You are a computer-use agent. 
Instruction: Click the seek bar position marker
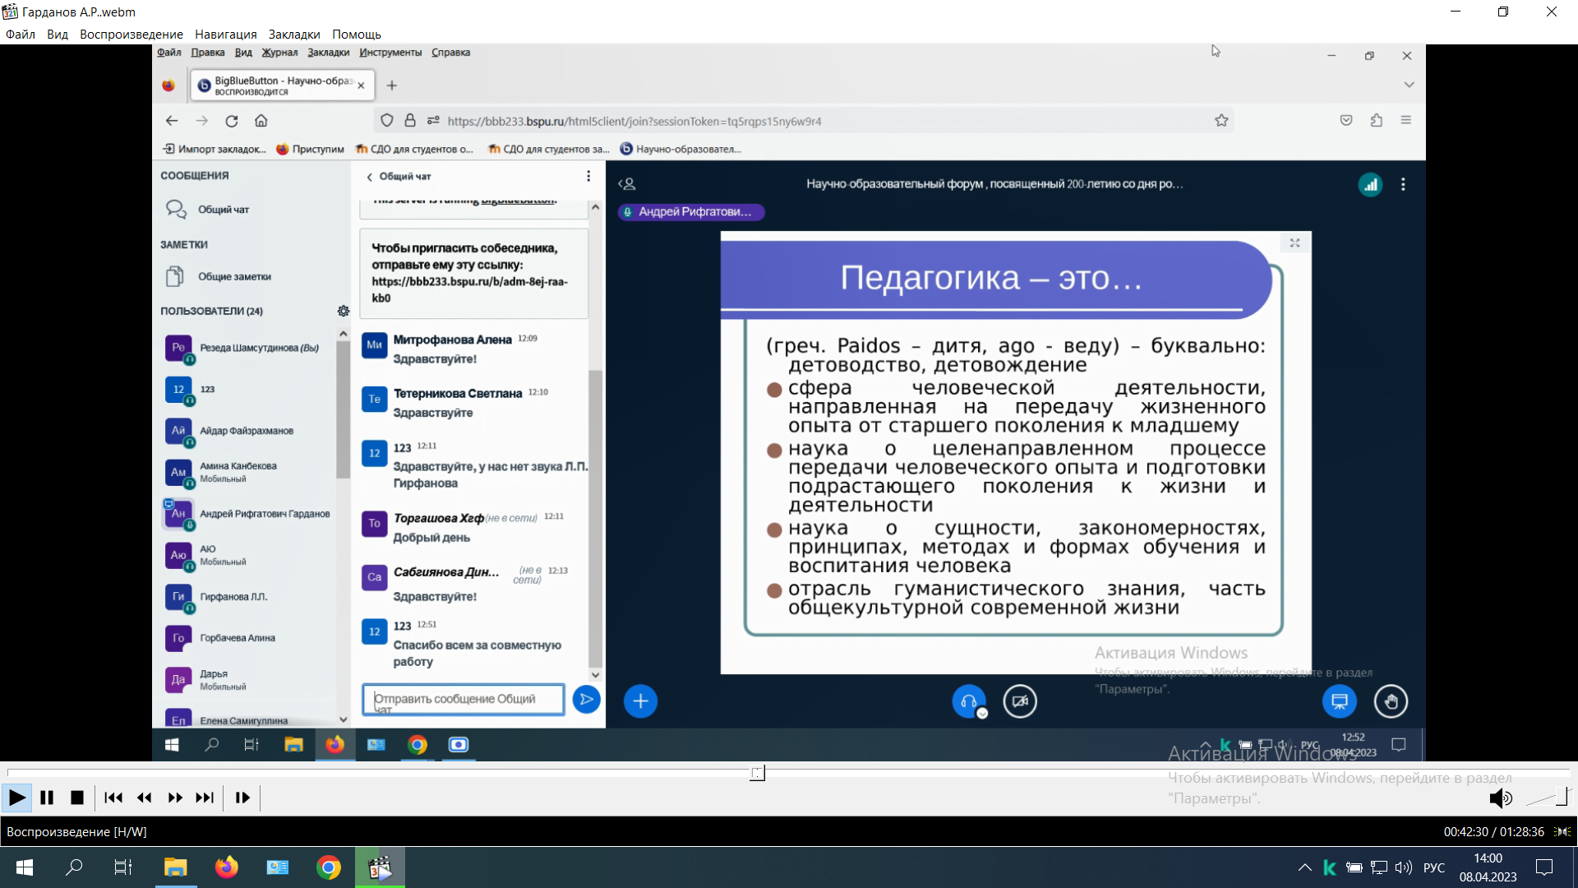tap(757, 773)
